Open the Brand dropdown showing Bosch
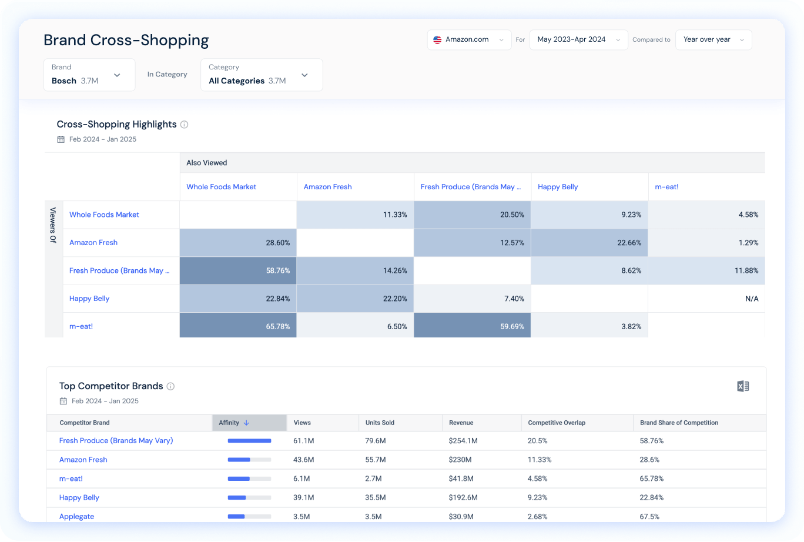The image size is (804, 542). 89,75
